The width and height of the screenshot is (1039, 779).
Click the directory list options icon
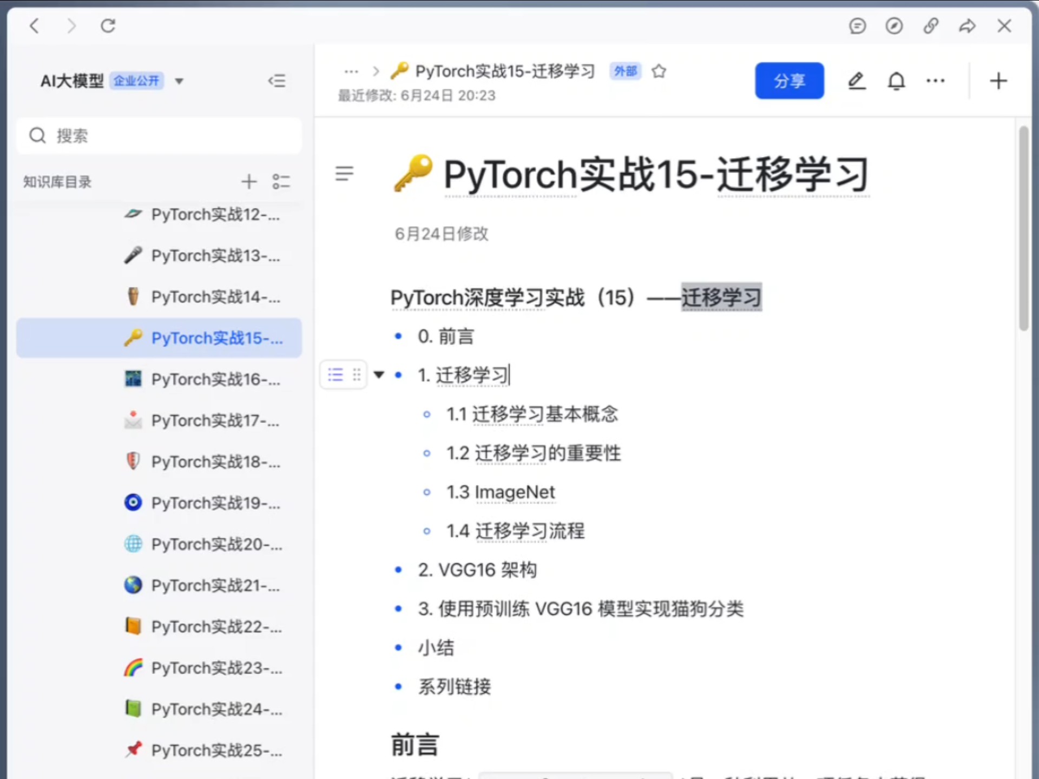point(281,182)
